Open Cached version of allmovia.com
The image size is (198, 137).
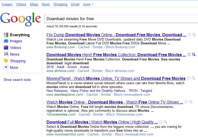coord(83,71)
